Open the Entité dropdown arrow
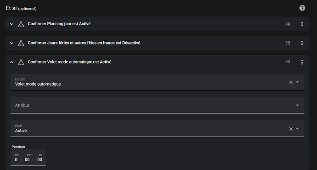 [x=297, y=82]
